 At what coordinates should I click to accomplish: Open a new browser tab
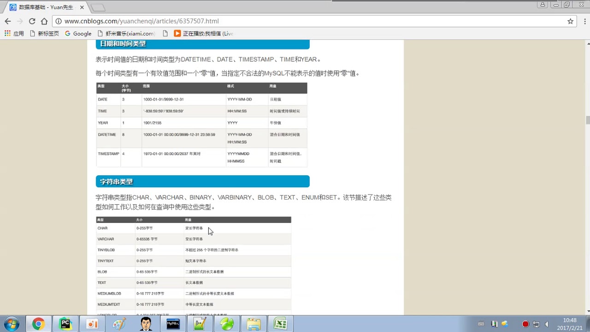(98, 7)
